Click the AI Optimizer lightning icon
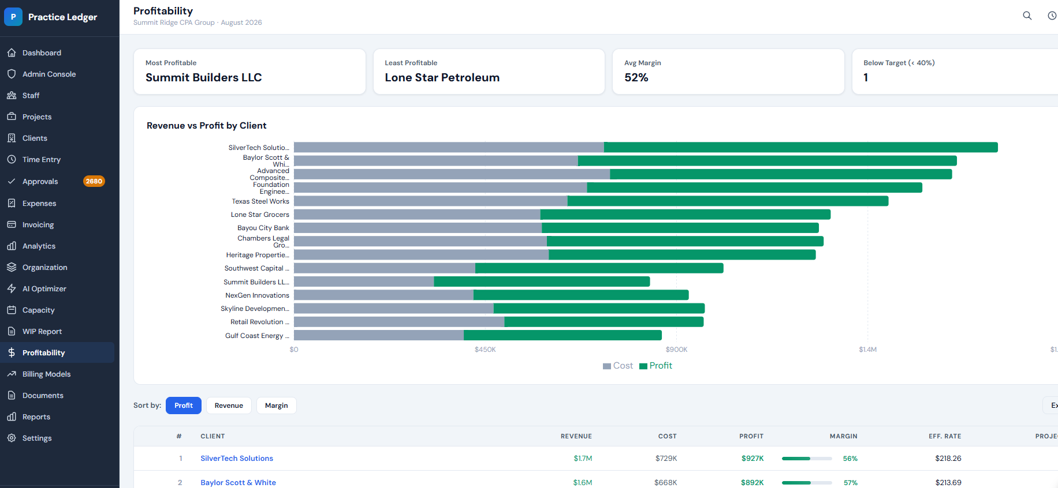 pyautogui.click(x=12, y=288)
